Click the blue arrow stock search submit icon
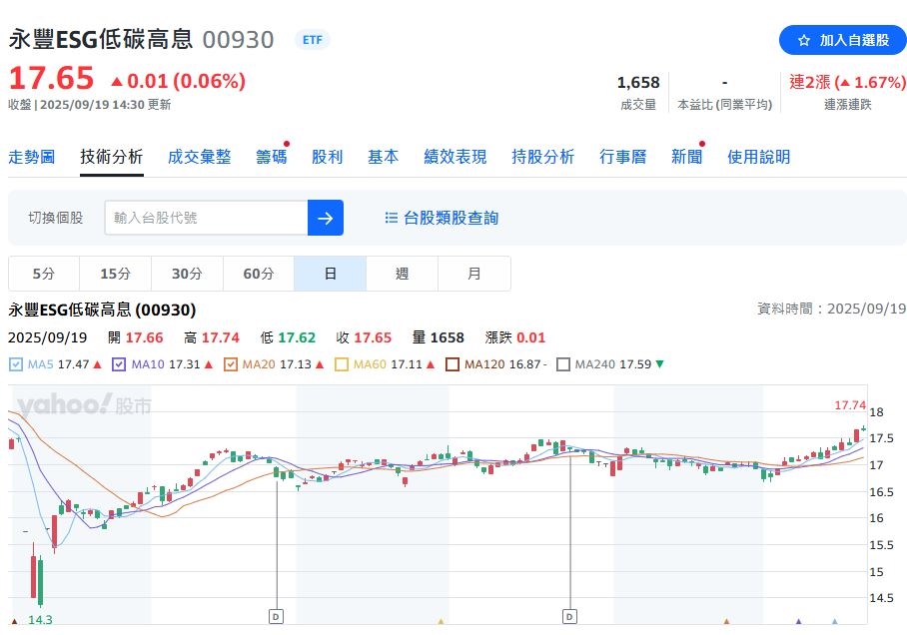This screenshot has width=907, height=635. (x=326, y=218)
